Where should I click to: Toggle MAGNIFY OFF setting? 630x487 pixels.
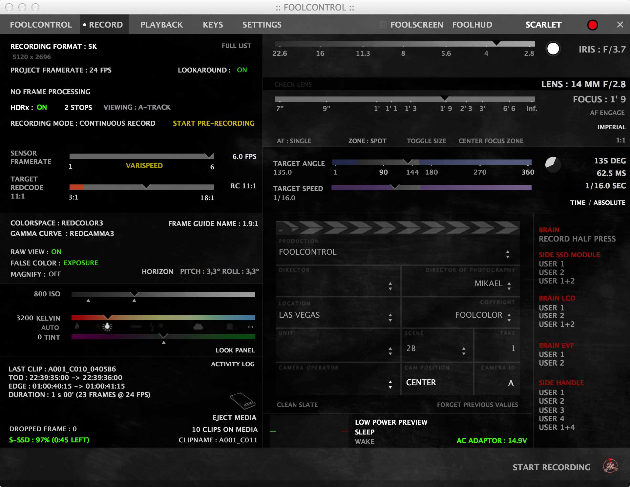point(55,274)
